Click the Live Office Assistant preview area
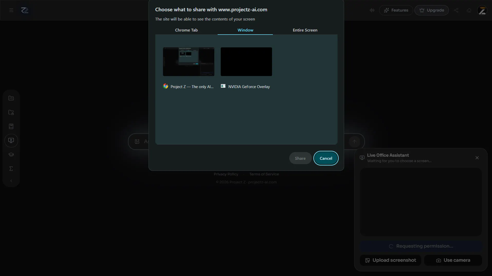This screenshot has width=492, height=276. 421,202
